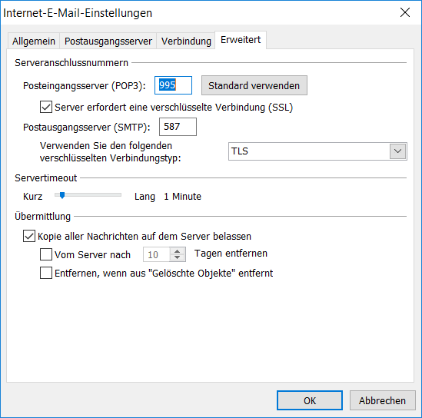Decrease the days value with down arrow
Image resolution: width=422 pixels, height=418 pixels.
(177, 257)
